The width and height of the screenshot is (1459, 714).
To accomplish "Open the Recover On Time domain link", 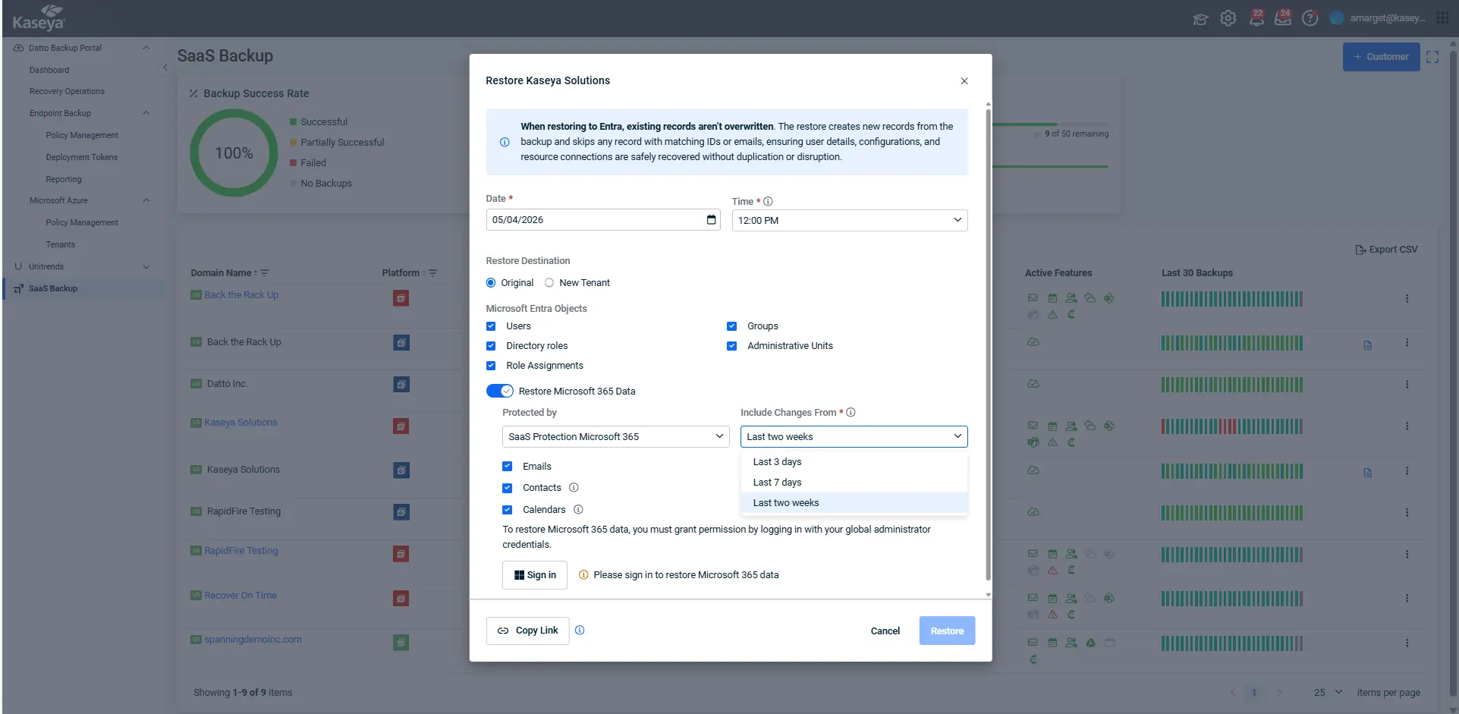I will tap(241, 596).
